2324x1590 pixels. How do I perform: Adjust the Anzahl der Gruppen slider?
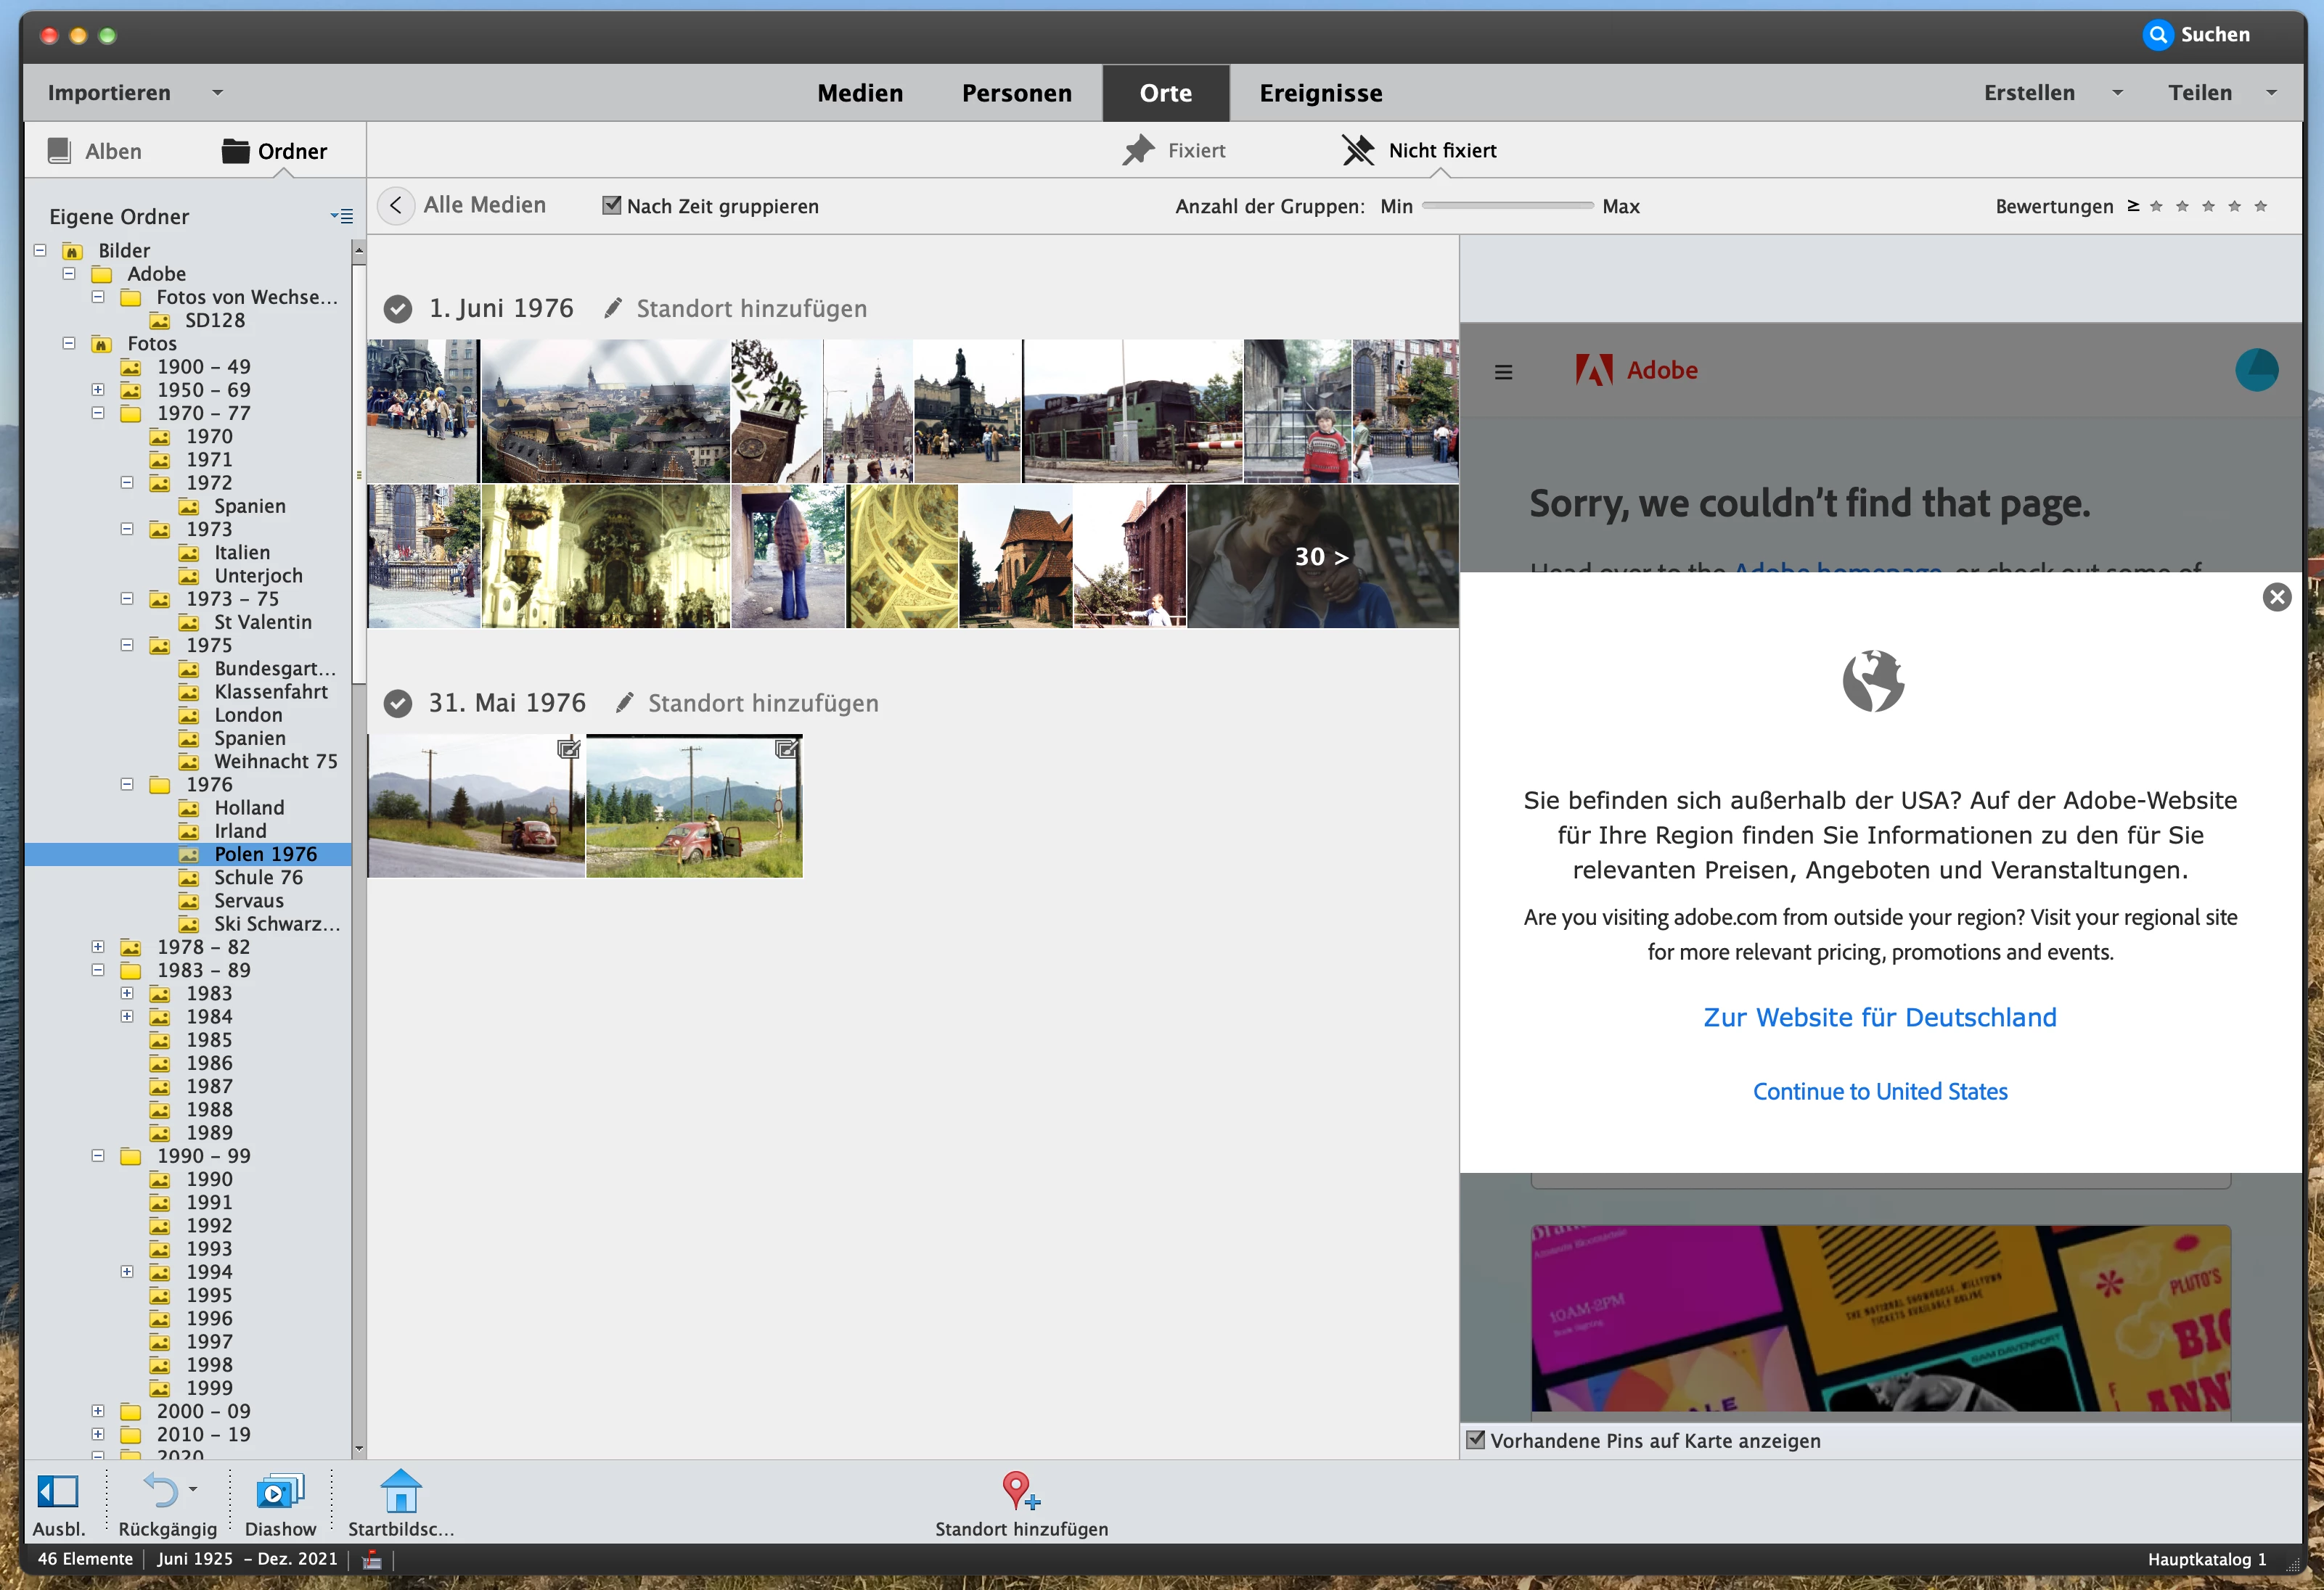[1507, 206]
